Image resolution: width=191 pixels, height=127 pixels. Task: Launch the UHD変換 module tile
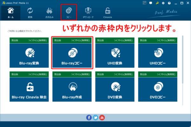[115, 53]
